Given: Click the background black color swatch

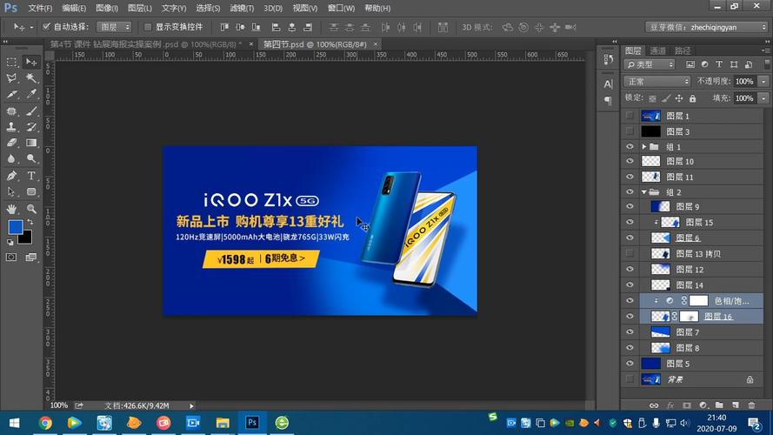Looking at the screenshot, I should [x=27, y=238].
